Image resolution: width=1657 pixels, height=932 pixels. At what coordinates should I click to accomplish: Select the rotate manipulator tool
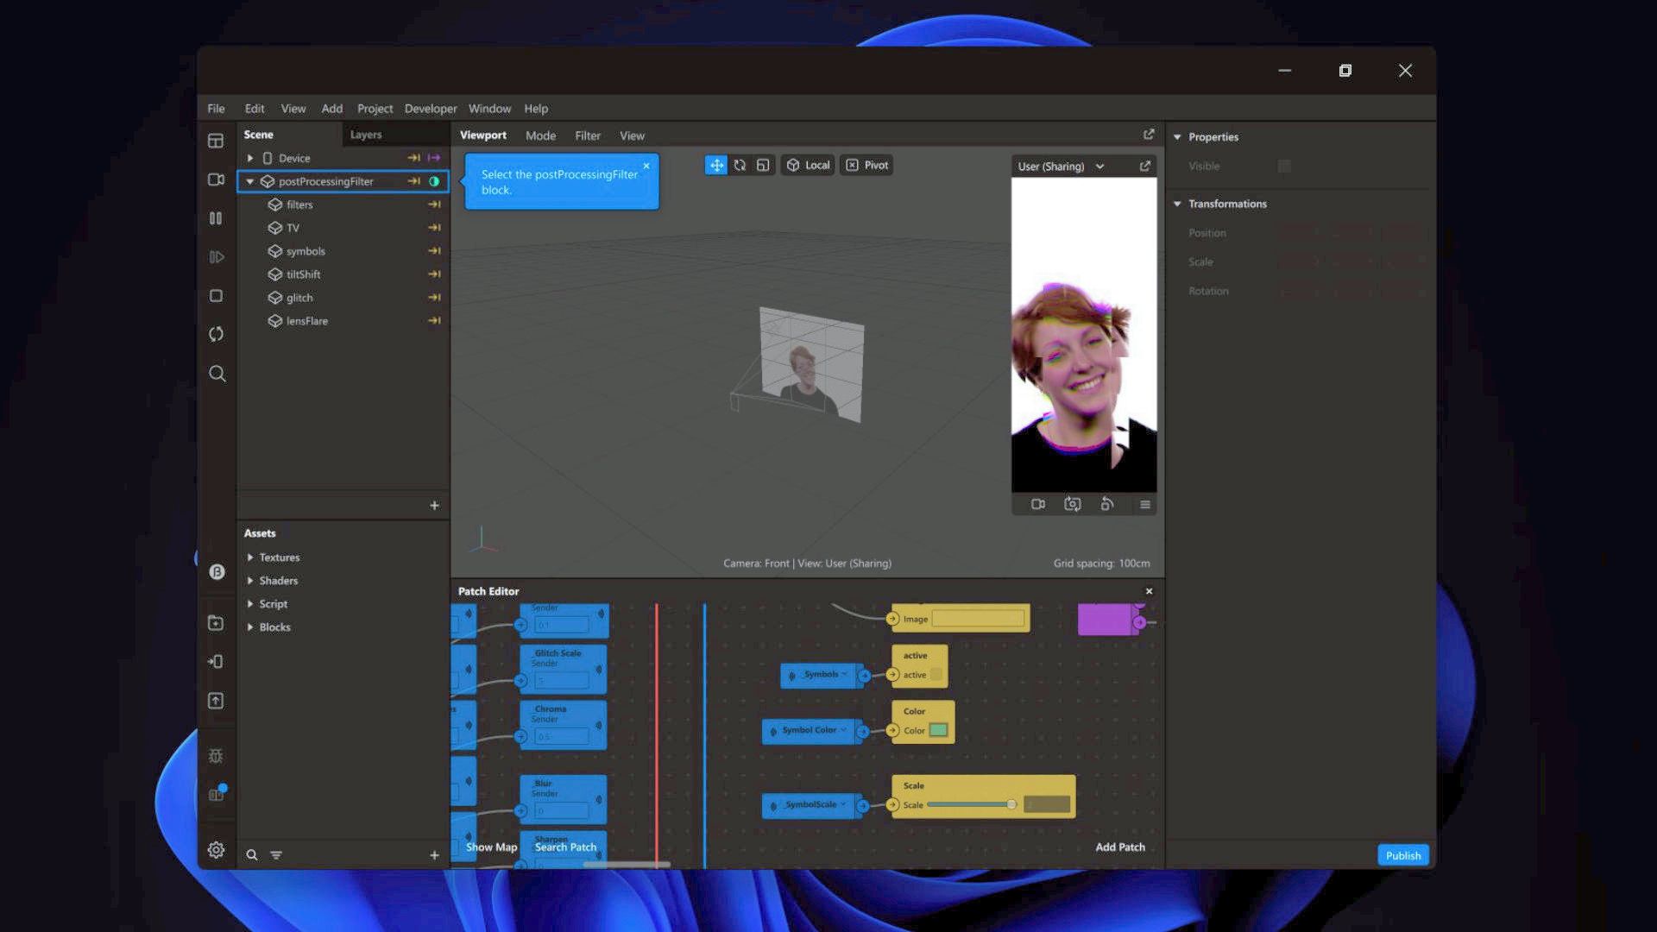point(740,165)
